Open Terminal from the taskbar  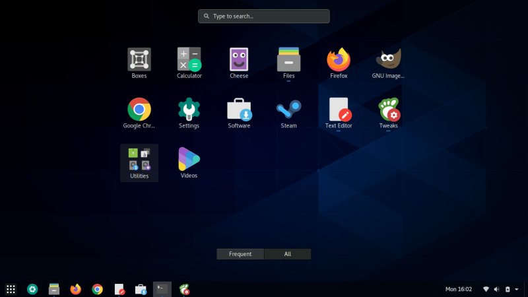pos(162,288)
